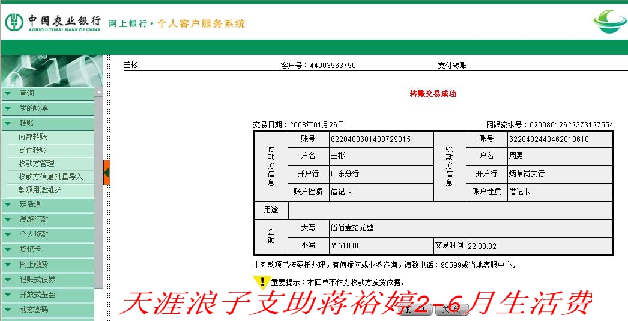Click the payee name 周勇
The width and height of the screenshot is (628, 321).
(x=516, y=155)
